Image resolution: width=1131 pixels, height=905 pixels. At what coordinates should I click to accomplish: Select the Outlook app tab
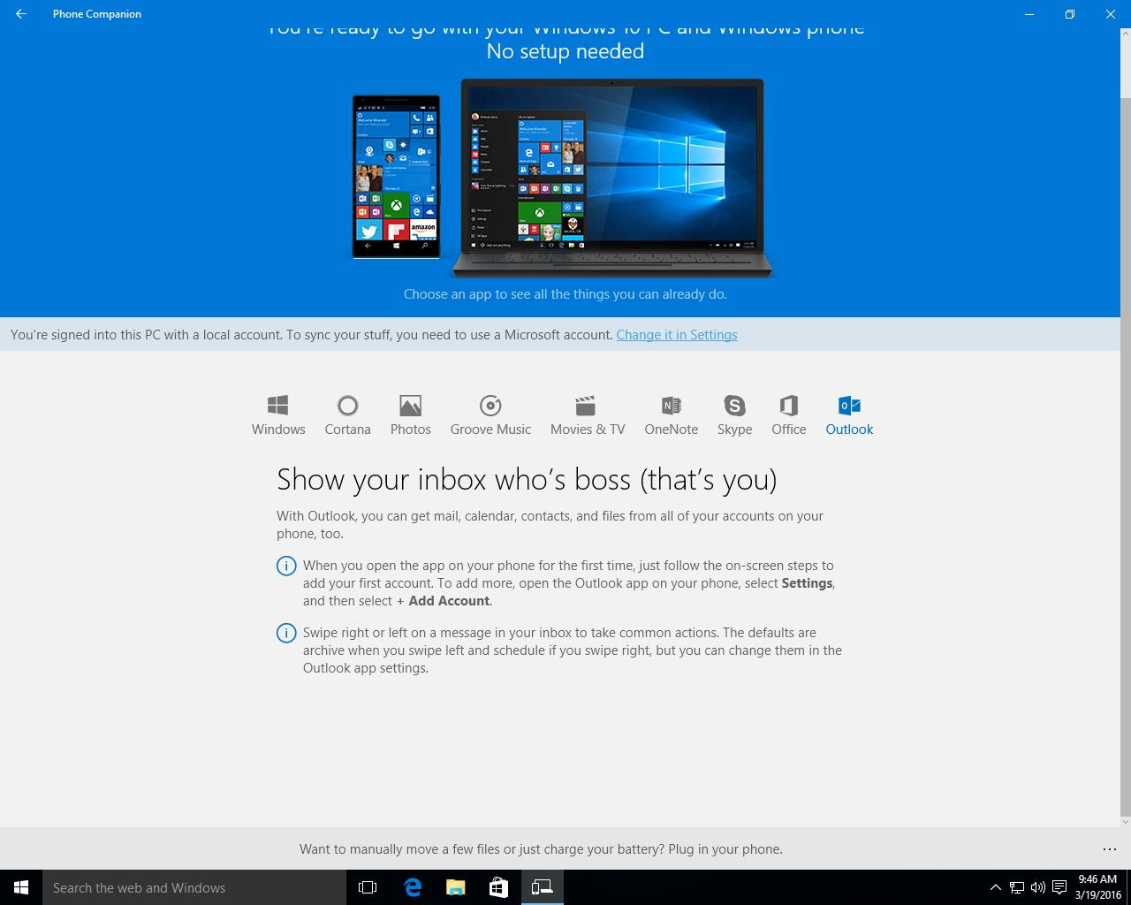tap(848, 415)
